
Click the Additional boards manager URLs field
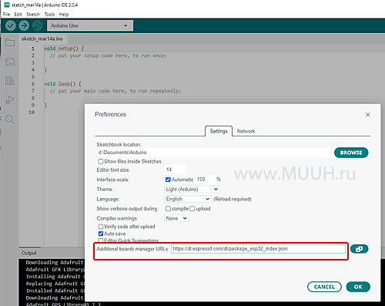pos(259,249)
